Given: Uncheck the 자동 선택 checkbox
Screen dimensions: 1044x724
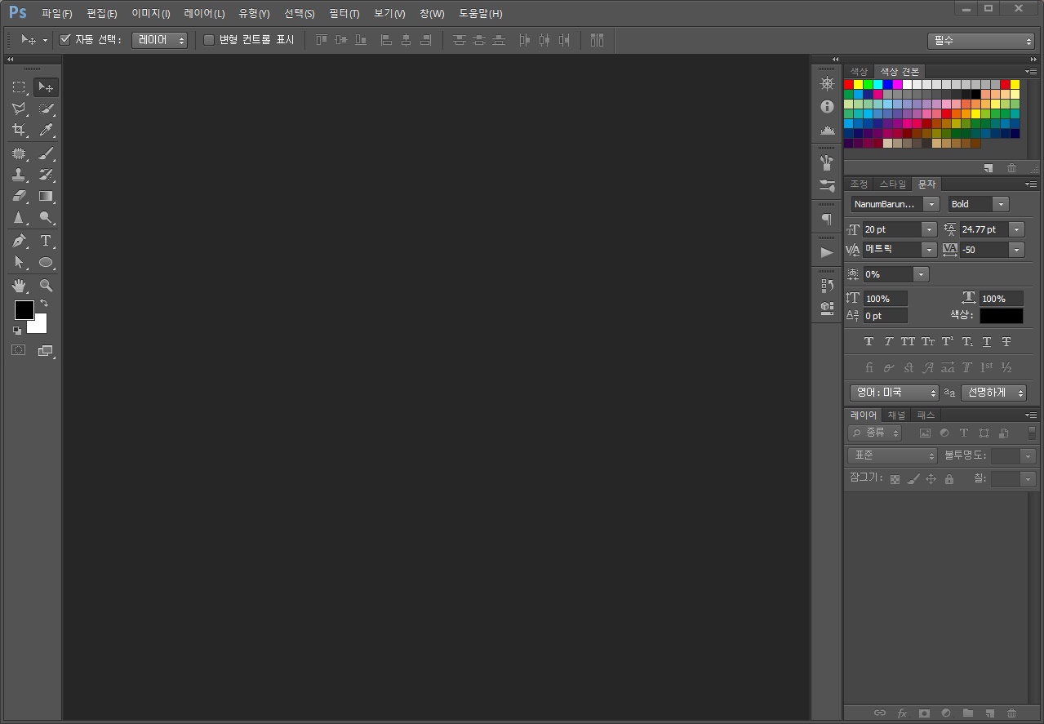Looking at the screenshot, I should point(65,40).
